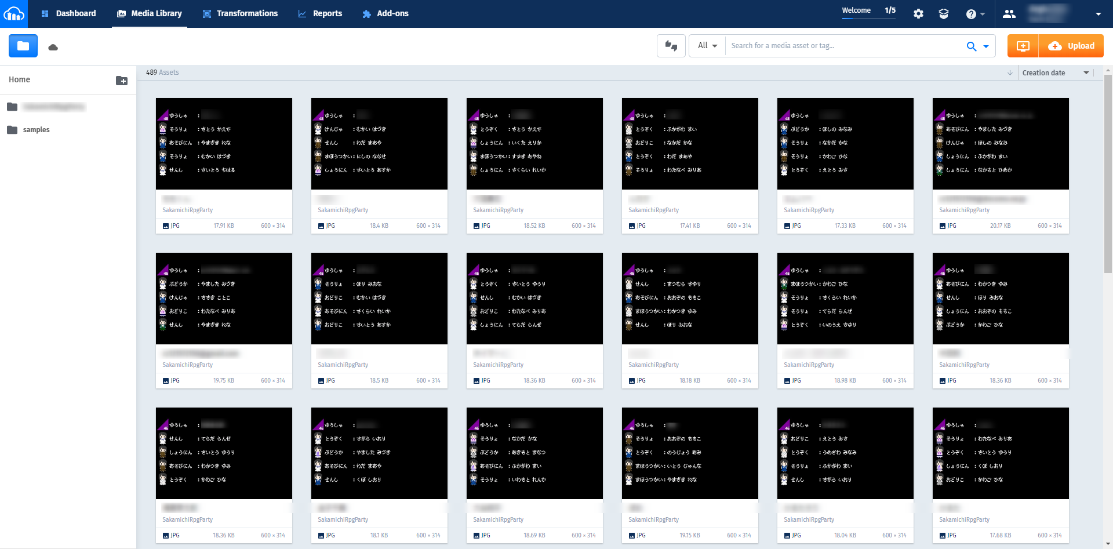Open the Settings gear

[x=918, y=14]
